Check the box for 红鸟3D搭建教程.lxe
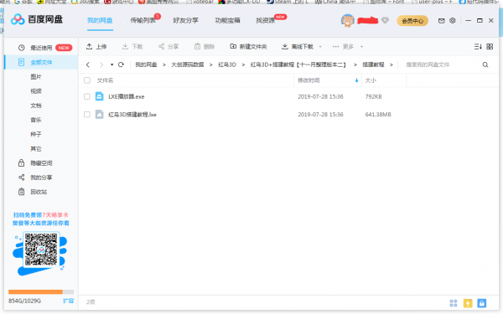The width and height of the screenshot is (503, 314). (x=87, y=115)
